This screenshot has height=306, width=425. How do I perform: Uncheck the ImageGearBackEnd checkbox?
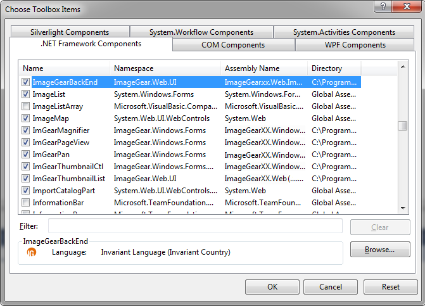pos(26,82)
